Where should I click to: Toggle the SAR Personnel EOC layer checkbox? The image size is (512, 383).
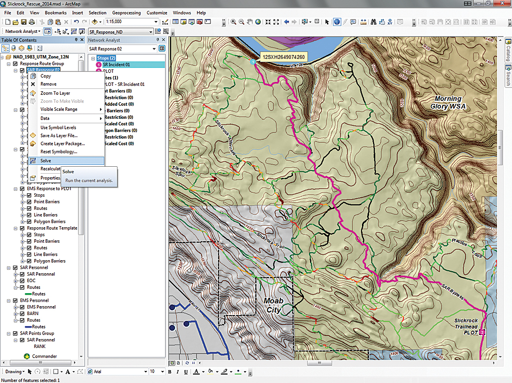pyautogui.click(x=22, y=281)
